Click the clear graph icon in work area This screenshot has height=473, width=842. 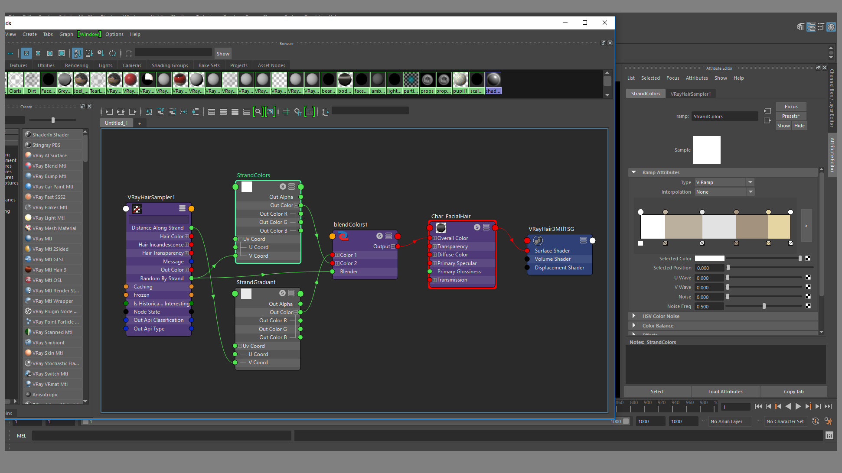149,112
